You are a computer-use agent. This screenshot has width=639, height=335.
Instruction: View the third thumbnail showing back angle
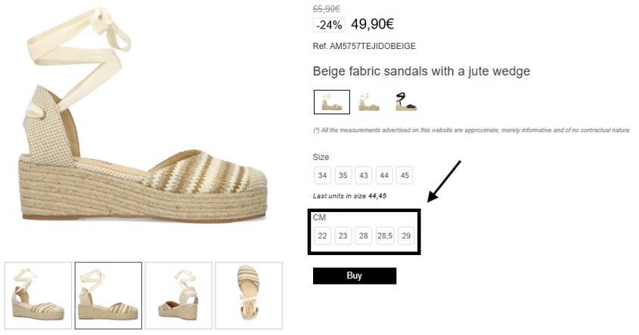pos(178,296)
